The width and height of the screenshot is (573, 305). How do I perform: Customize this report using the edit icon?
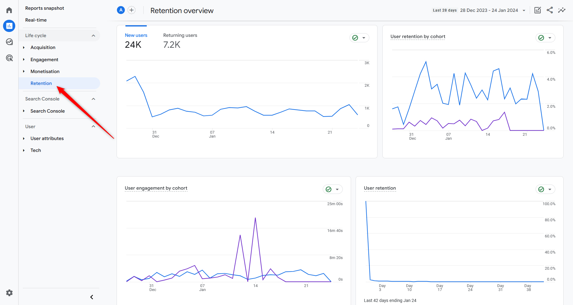click(x=537, y=10)
